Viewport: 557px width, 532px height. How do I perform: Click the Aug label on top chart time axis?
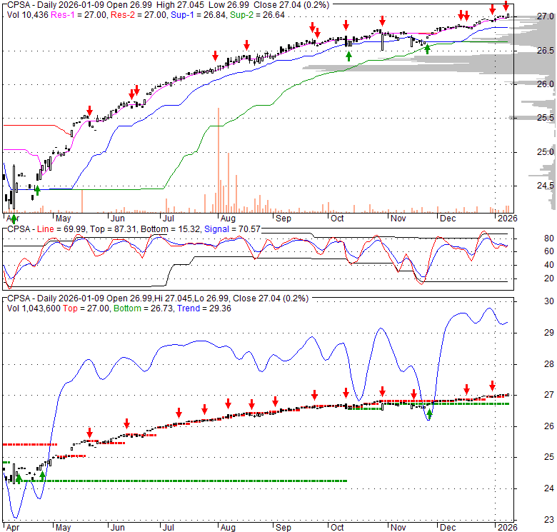228,219
